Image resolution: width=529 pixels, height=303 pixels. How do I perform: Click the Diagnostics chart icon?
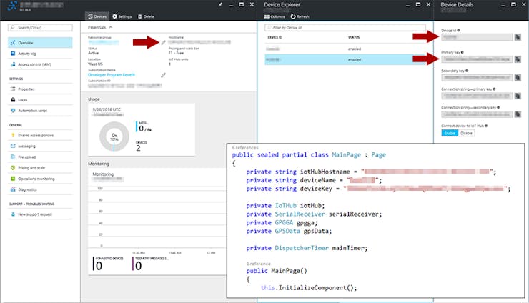click(13, 189)
